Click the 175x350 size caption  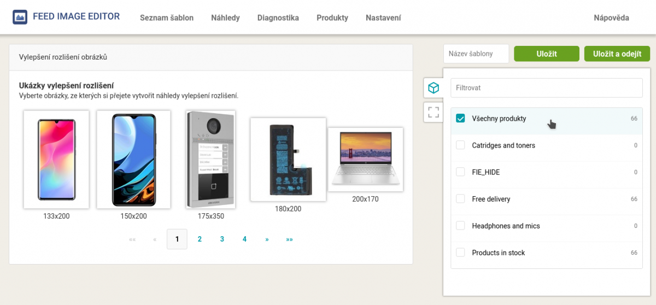210,216
